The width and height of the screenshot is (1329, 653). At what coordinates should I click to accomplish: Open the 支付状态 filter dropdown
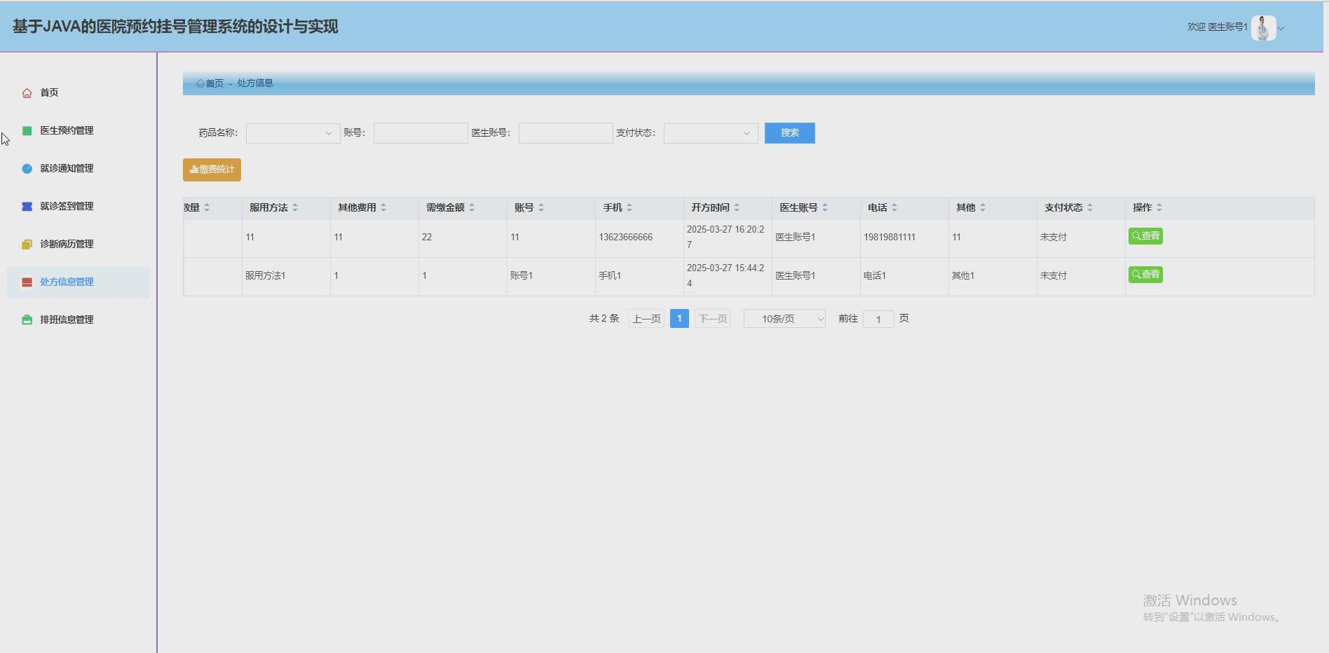[x=709, y=132]
